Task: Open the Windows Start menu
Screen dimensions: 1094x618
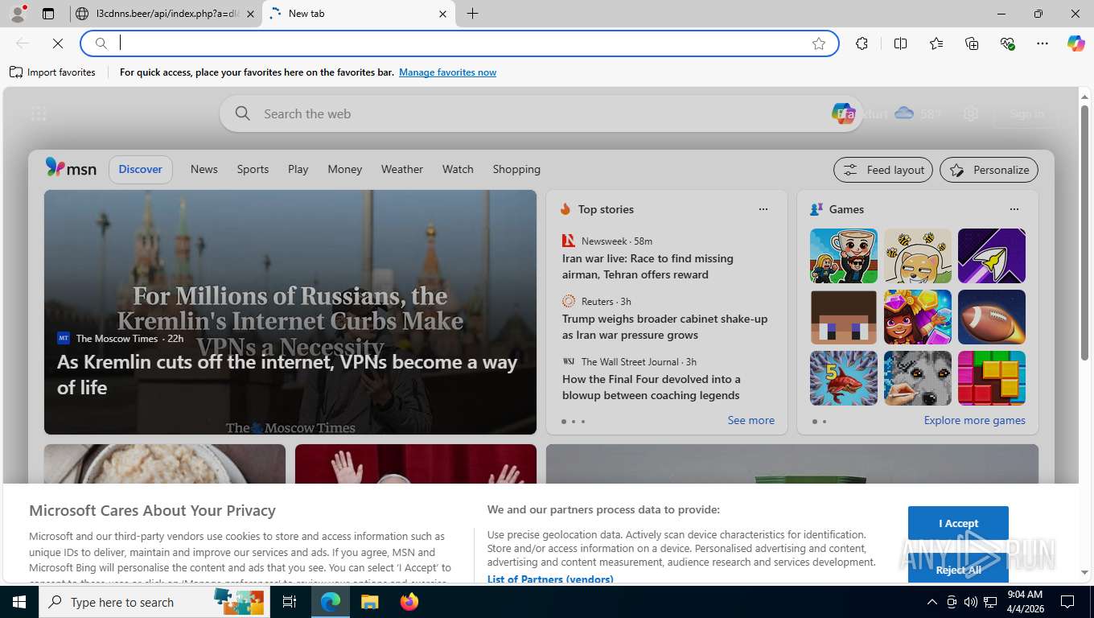Action: [x=19, y=602]
